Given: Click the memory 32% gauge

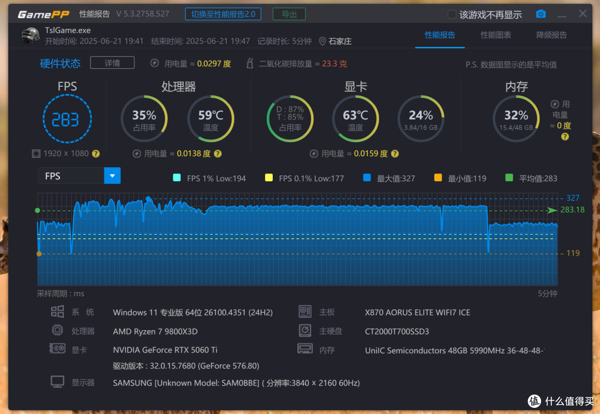Looking at the screenshot, I should (516, 119).
